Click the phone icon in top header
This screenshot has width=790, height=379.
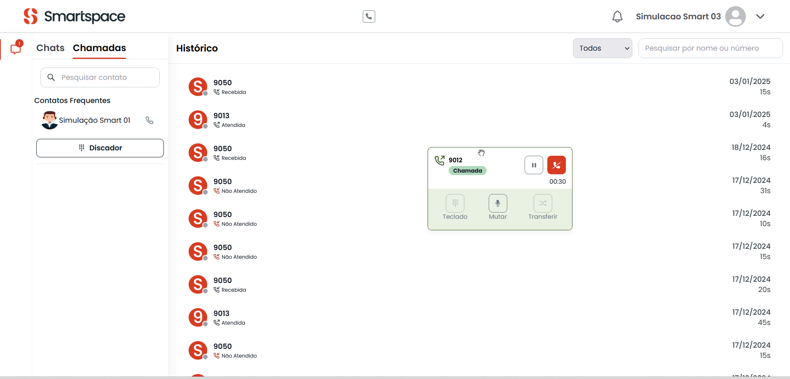point(369,16)
